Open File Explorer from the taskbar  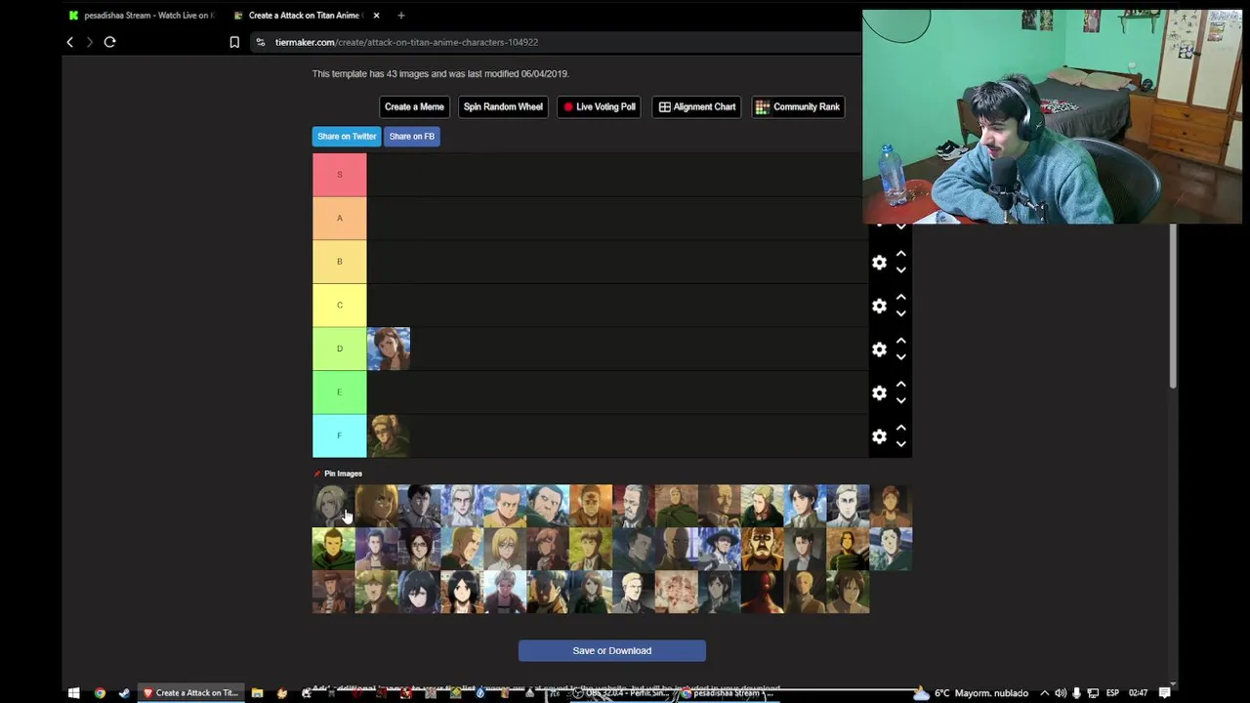click(257, 693)
